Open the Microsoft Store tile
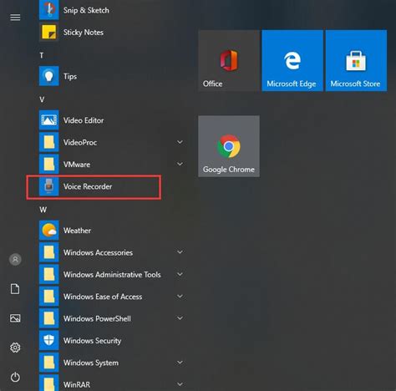Screen dimensions: 396x391 click(x=356, y=60)
